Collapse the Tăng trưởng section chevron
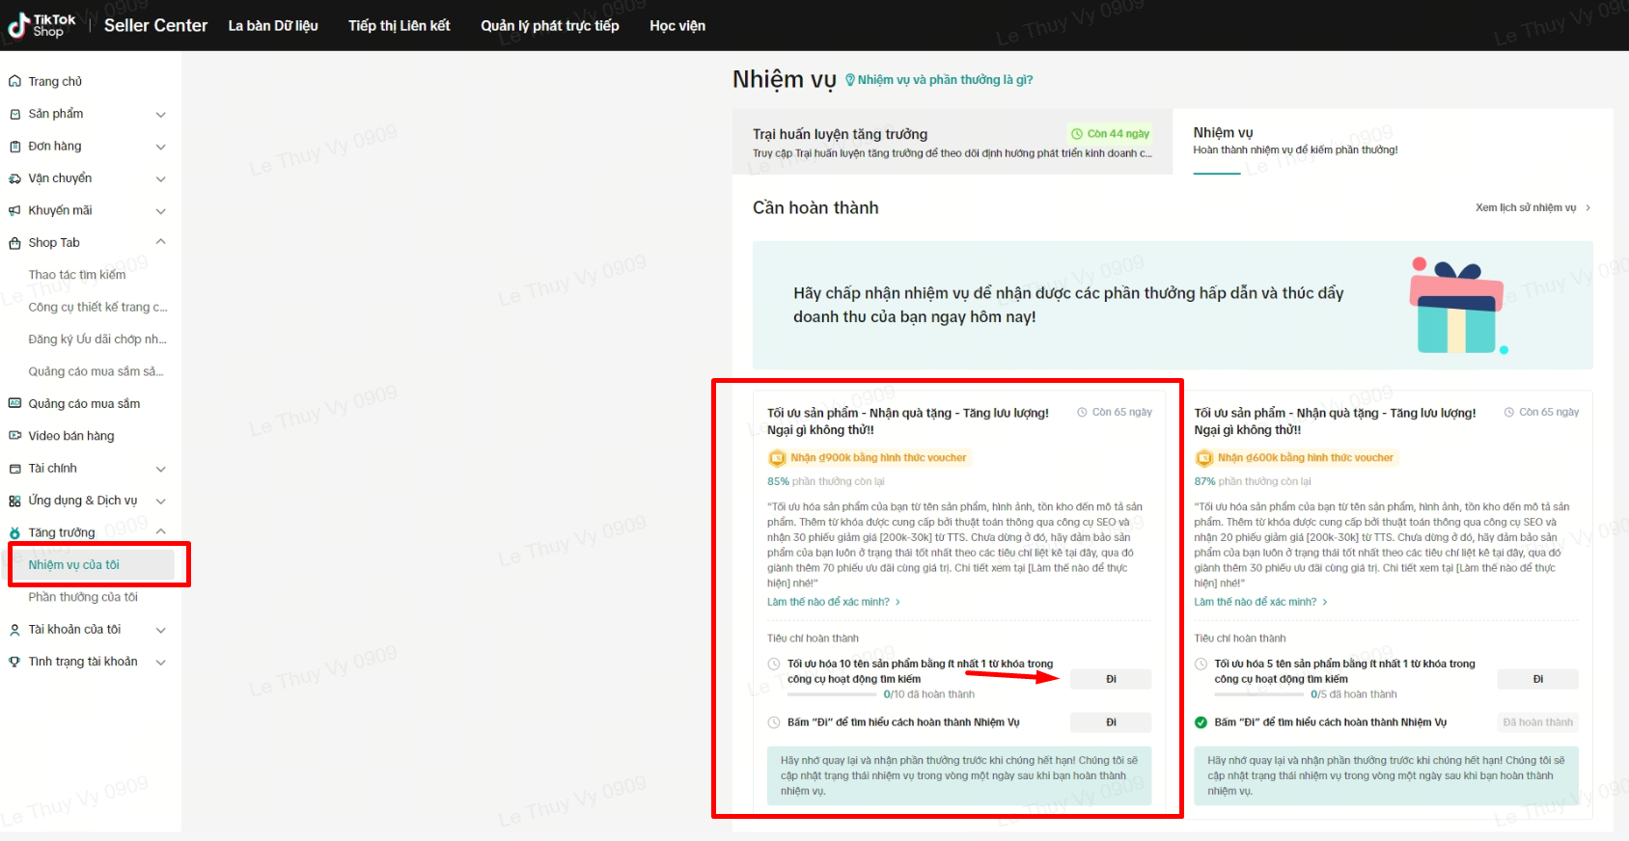 (x=161, y=532)
